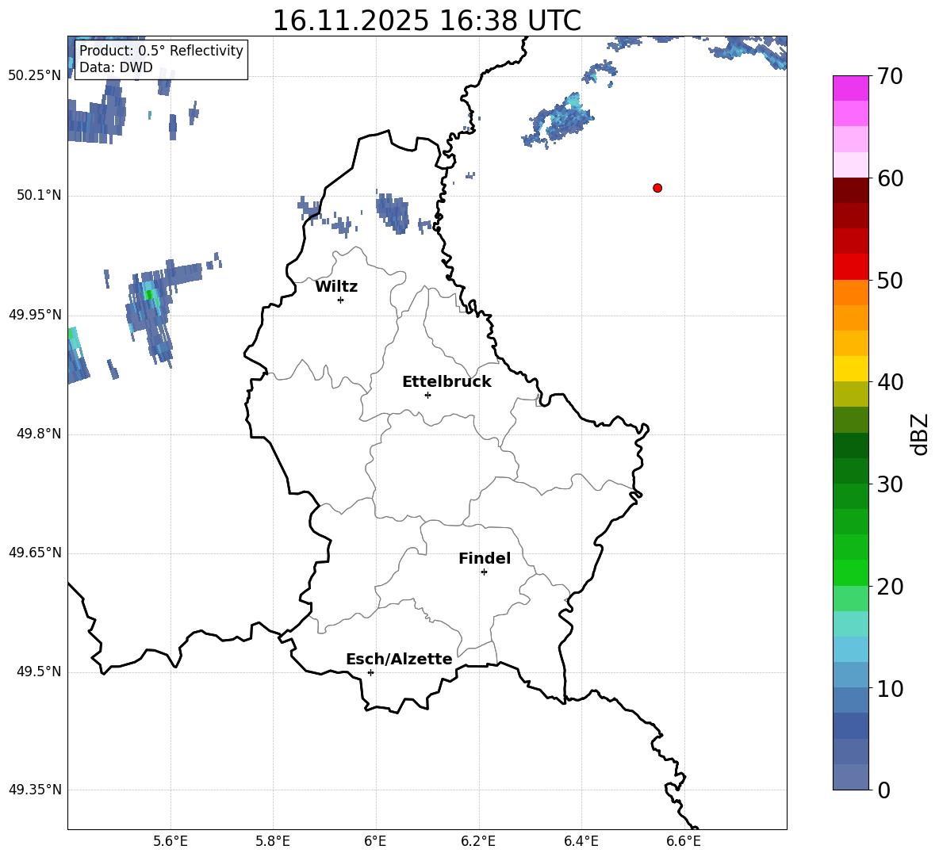This screenshot has height=857, width=939.
Task: Click the 60 tick on colorbar
Action: (890, 178)
